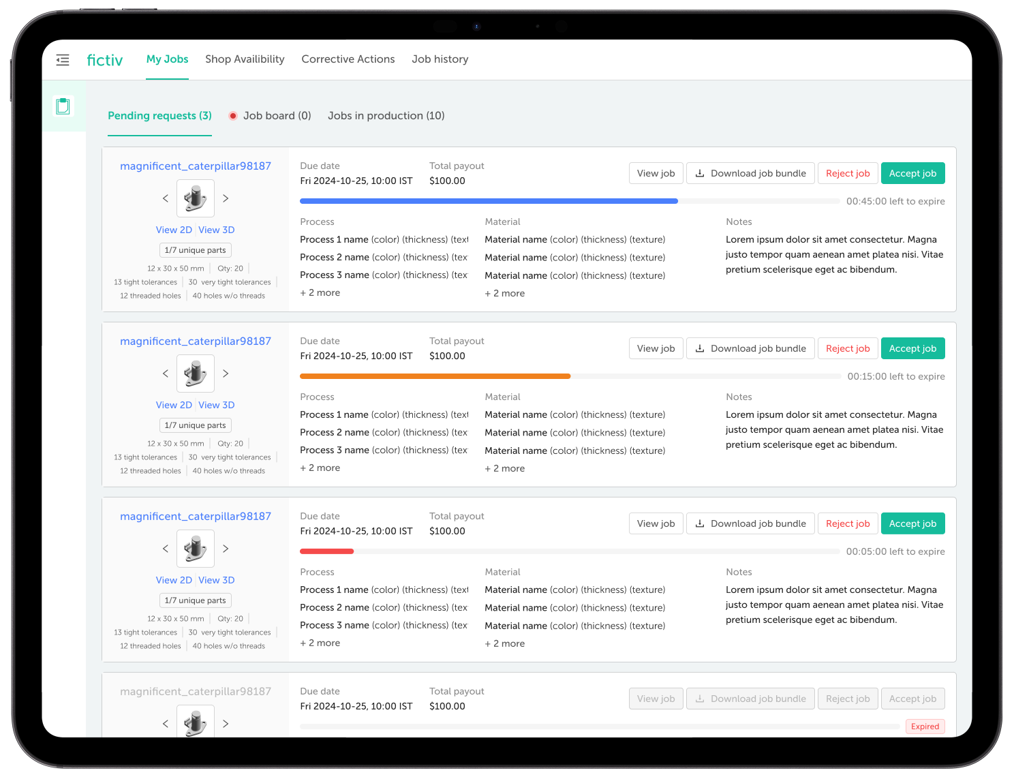Open the Shop Availibility menu item
Image resolution: width=1014 pixels, height=777 pixels.
tap(245, 59)
